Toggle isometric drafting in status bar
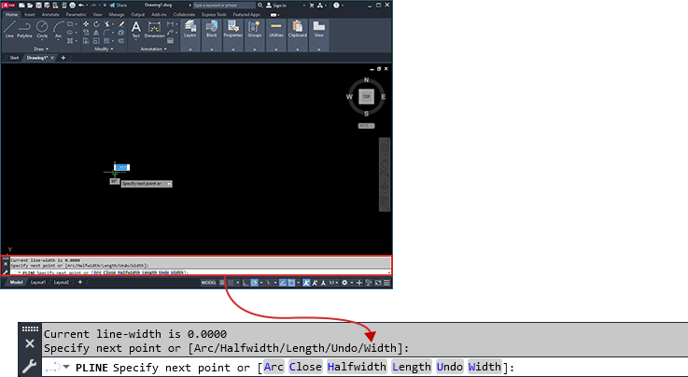The image size is (688, 377). click(268, 283)
